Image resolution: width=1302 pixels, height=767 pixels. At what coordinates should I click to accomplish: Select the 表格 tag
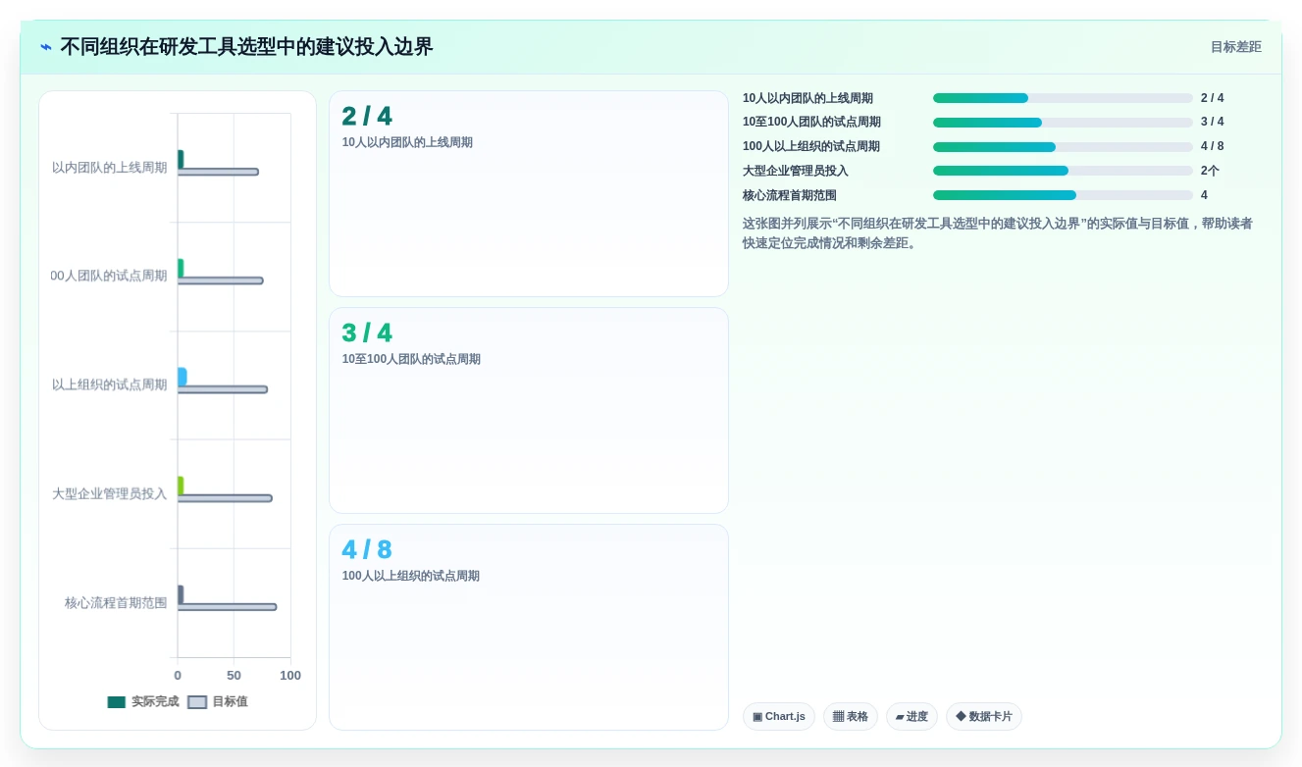tap(851, 717)
